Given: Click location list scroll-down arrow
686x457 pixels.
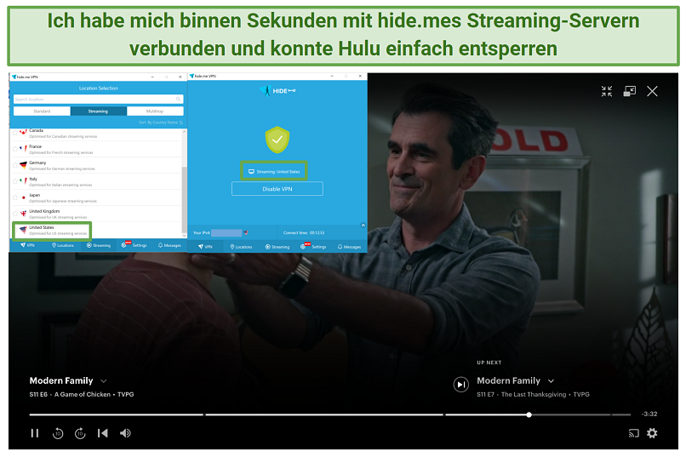Looking at the screenshot, I should [184, 235].
